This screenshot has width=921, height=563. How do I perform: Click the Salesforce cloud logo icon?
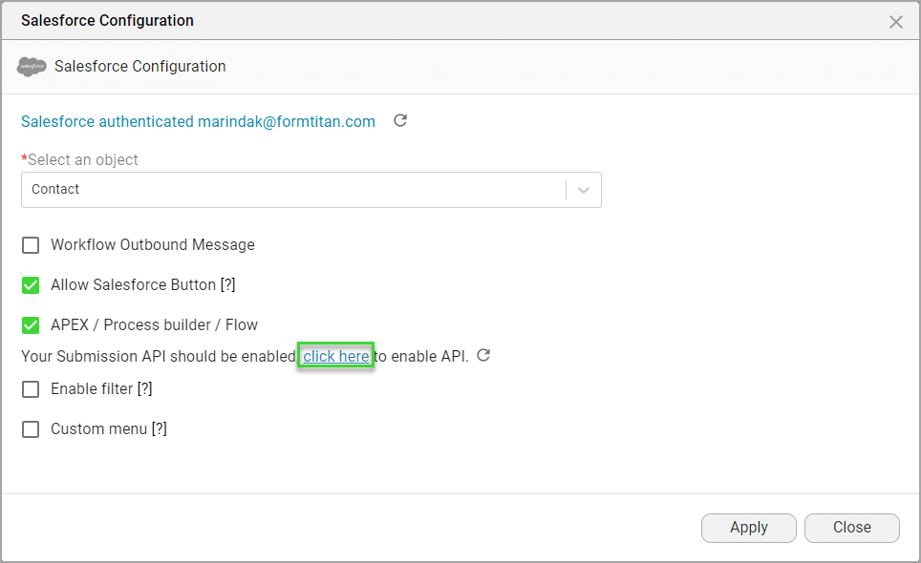[32, 67]
